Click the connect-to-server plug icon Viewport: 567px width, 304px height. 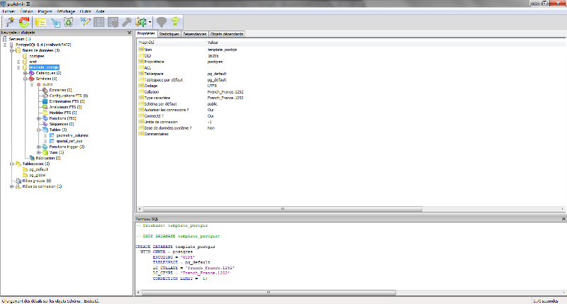(x=9, y=23)
